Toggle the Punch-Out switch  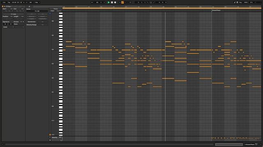pos(154,2)
